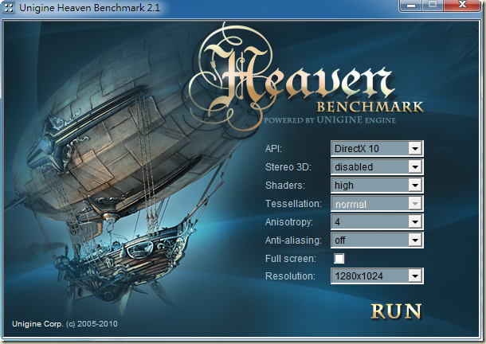Expand the Anti-aliasing dropdown set to off
The height and width of the screenshot is (344, 486).
point(377,240)
